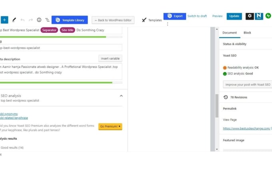The width and height of the screenshot is (272, 170).
Task: Click the blue Export button
Action: pos(175,16)
